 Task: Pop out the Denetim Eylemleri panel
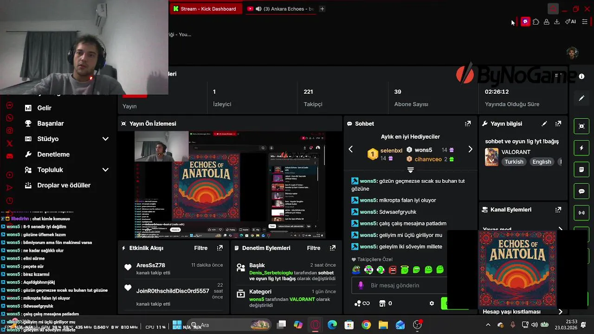point(333,248)
